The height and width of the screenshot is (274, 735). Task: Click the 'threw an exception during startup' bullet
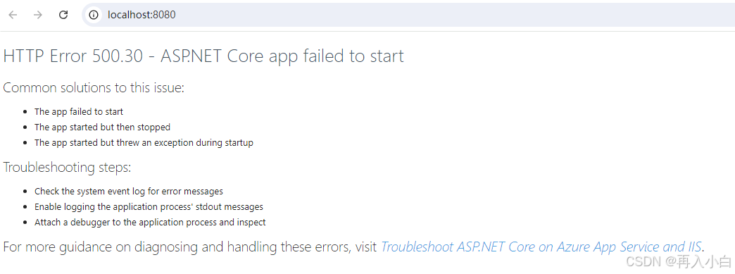pyautogui.click(x=144, y=142)
